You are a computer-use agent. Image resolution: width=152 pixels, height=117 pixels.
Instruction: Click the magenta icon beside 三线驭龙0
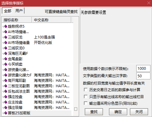[x=6, y=48]
